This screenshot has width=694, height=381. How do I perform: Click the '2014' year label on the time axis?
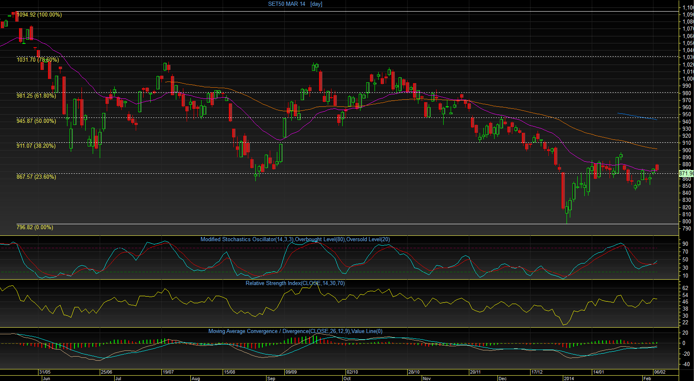coord(569,379)
